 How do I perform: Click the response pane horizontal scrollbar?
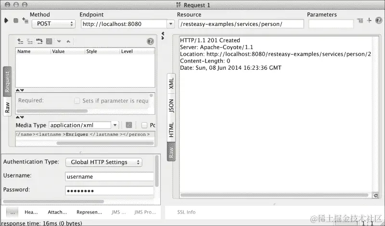274,195
